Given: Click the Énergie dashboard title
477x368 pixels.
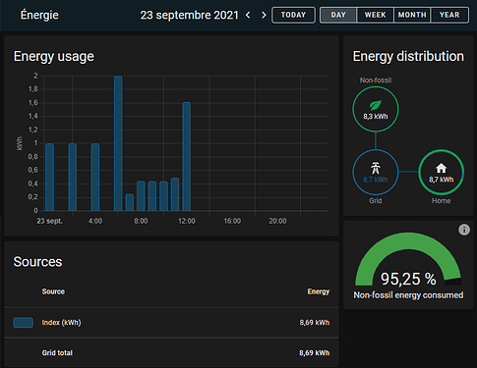Looking at the screenshot, I should (x=39, y=15).
